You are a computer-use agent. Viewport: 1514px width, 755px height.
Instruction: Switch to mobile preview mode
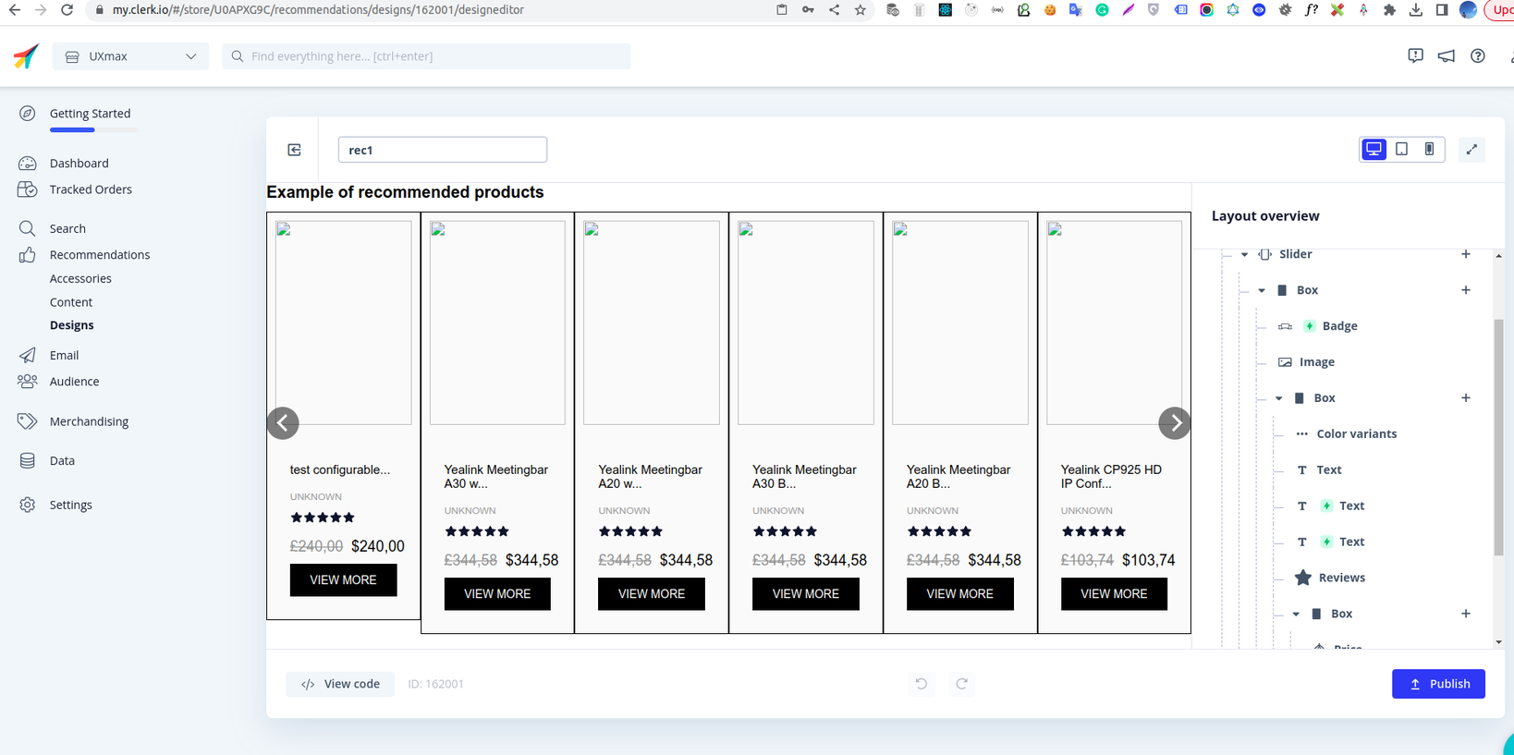(1429, 150)
